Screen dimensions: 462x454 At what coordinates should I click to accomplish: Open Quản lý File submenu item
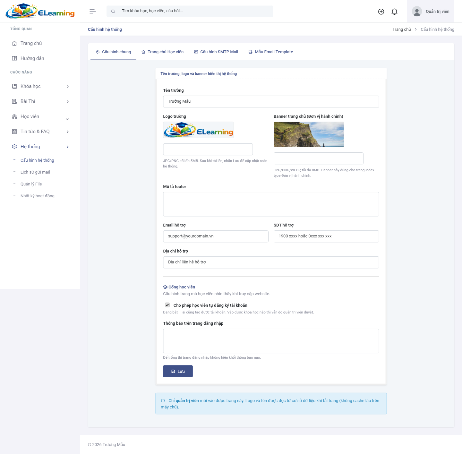tap(31, 184)
